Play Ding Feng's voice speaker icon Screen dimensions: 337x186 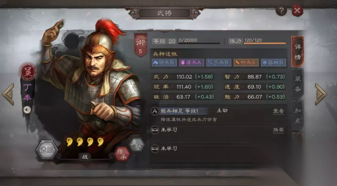(27, 110)
